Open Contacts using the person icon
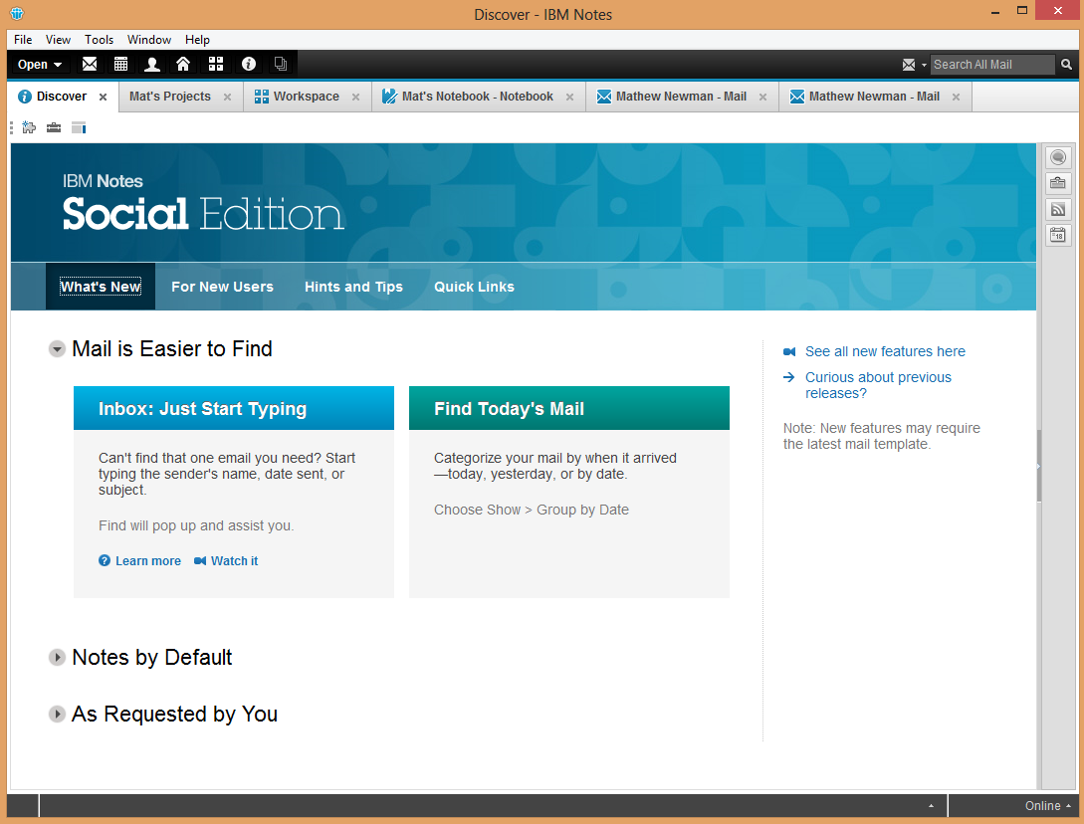 (x=152, y=65)
